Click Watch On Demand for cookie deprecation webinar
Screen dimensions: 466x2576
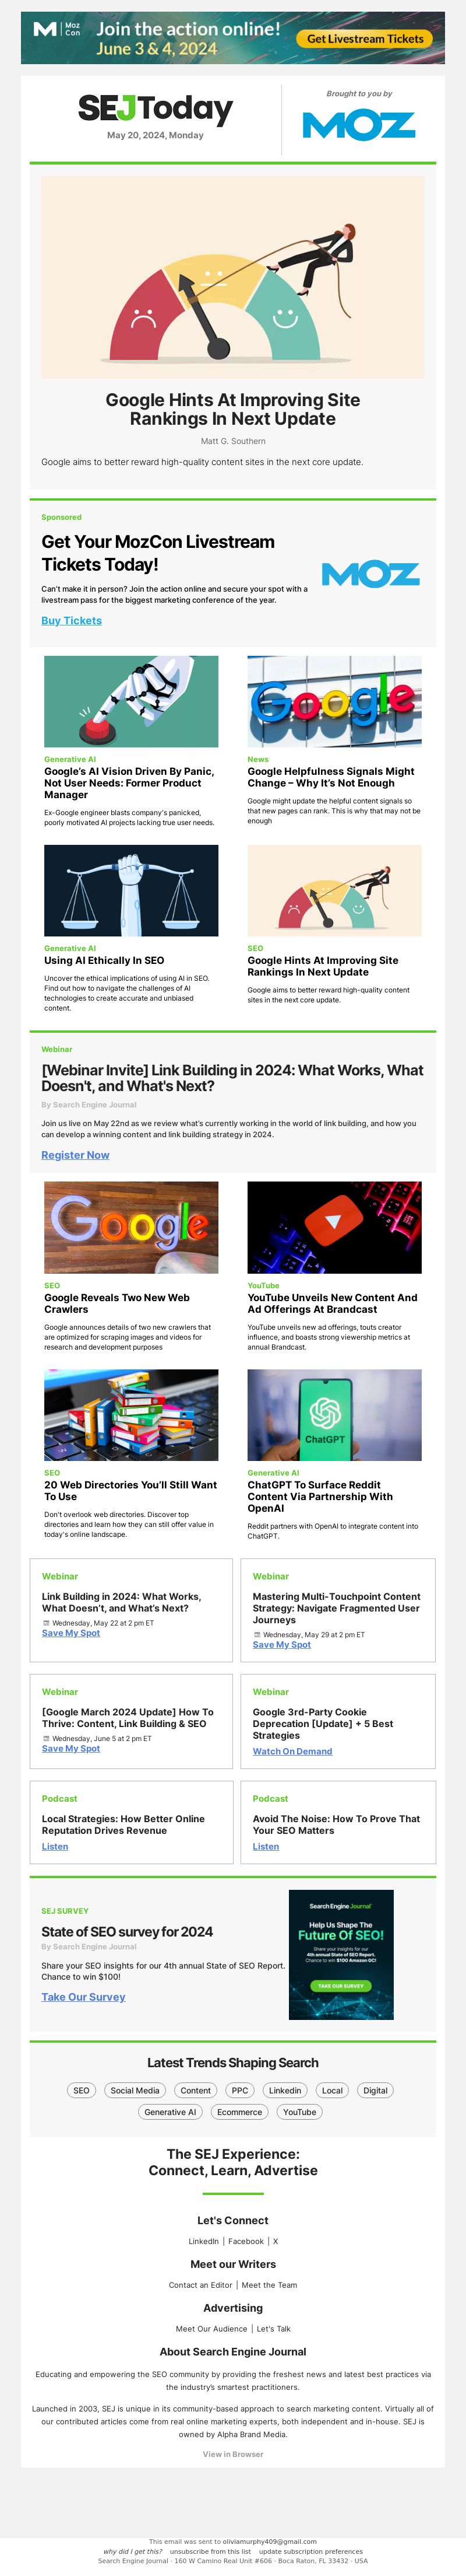292,1751
